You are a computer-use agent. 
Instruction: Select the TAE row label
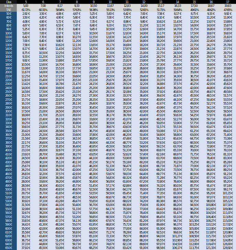click(x=9, y=10)
